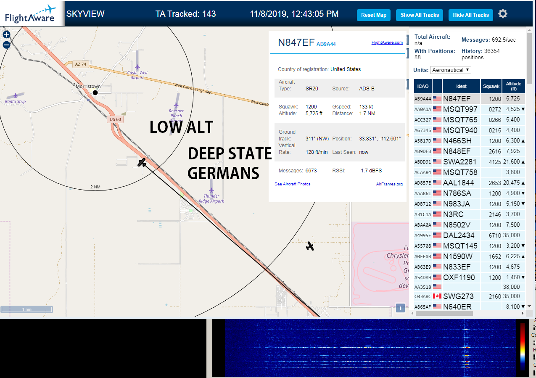Select the MSQT940 aircraft row
The width and height of the screenshot is (536, 378).
(470, 130)
